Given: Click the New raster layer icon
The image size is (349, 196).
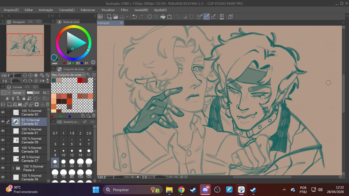Looking at the screenshot, I should click(x=9, y=104).
